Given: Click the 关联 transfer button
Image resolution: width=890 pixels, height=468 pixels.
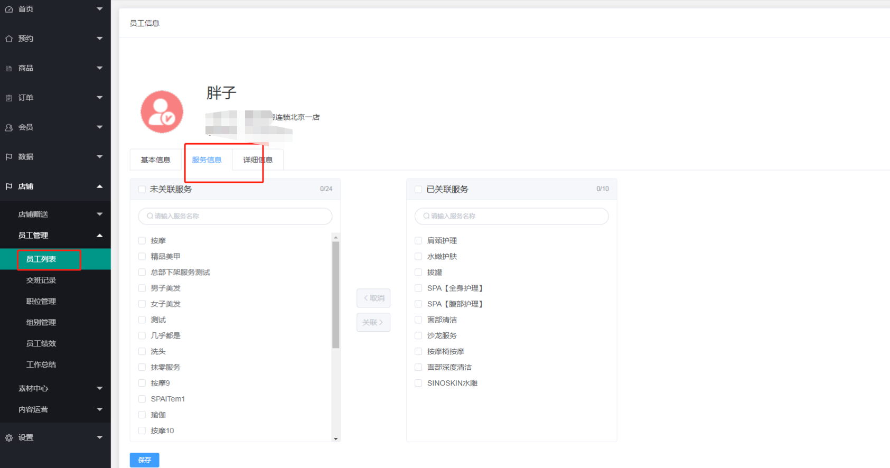Looking at the screenshot, I should (x=373, y=322).
